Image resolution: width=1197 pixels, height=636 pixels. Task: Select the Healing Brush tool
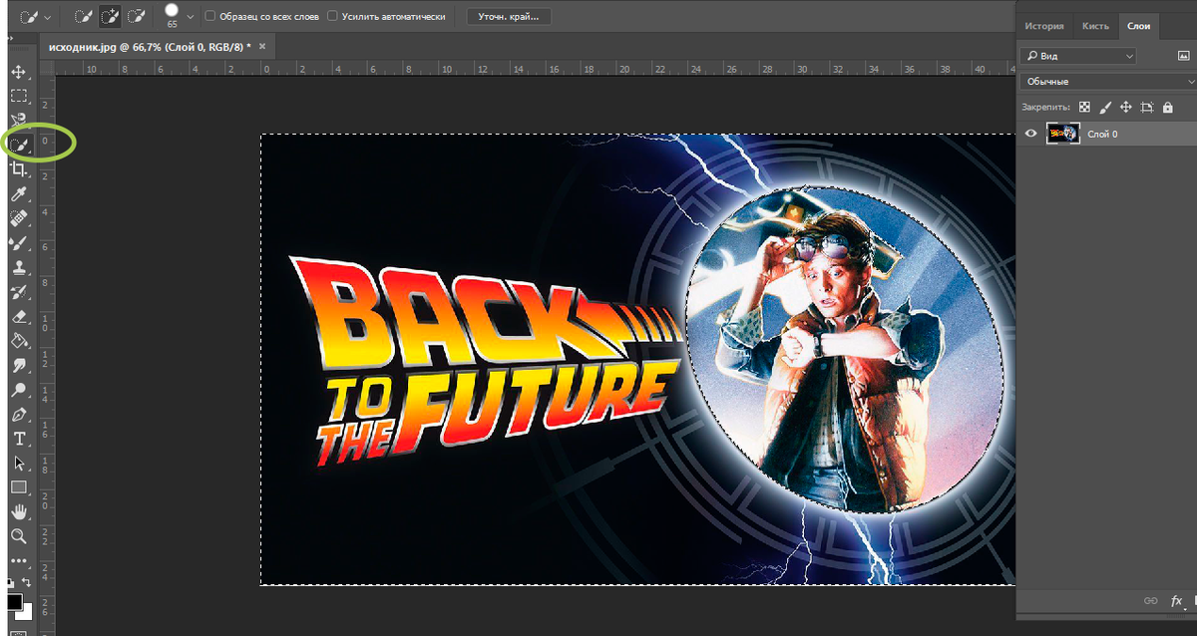click(18, 218)
